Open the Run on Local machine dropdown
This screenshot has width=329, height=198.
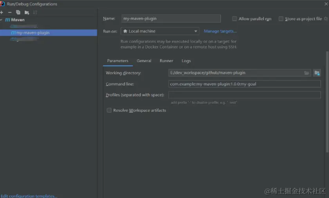coord(160,31)
